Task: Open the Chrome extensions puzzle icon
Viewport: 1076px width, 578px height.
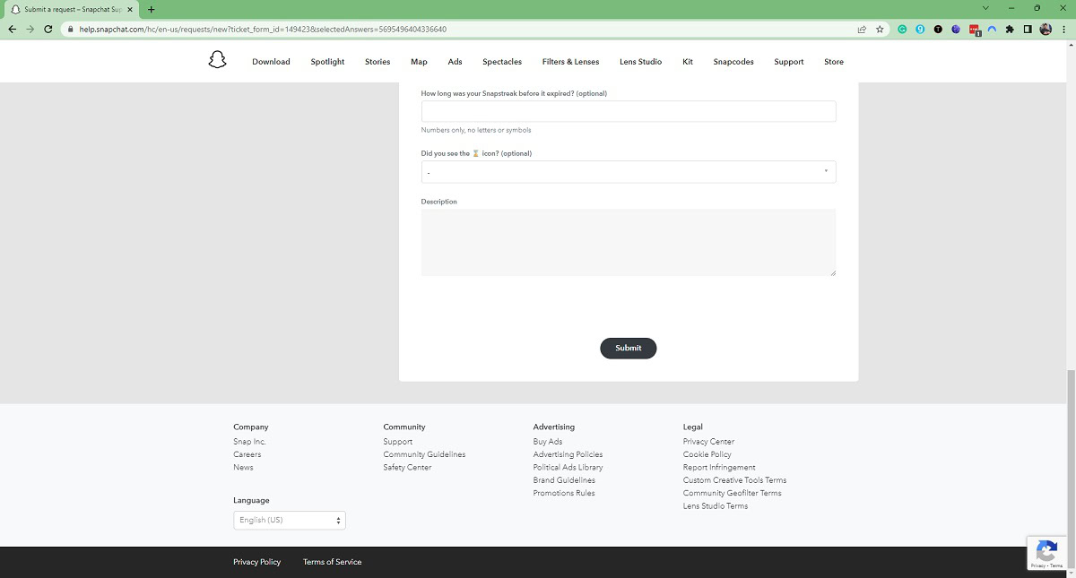Action: tap(1010, 29)
